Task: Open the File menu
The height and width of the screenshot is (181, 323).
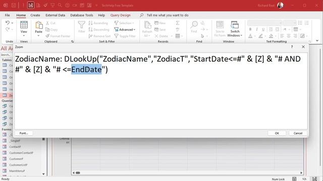Action: [8, 15]
